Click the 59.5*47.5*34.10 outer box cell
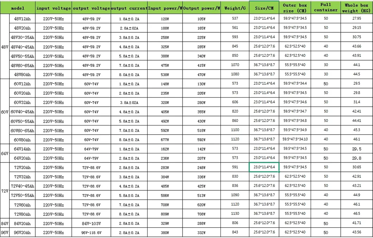This screenshot has width=373, height=238. pos(295,139)
